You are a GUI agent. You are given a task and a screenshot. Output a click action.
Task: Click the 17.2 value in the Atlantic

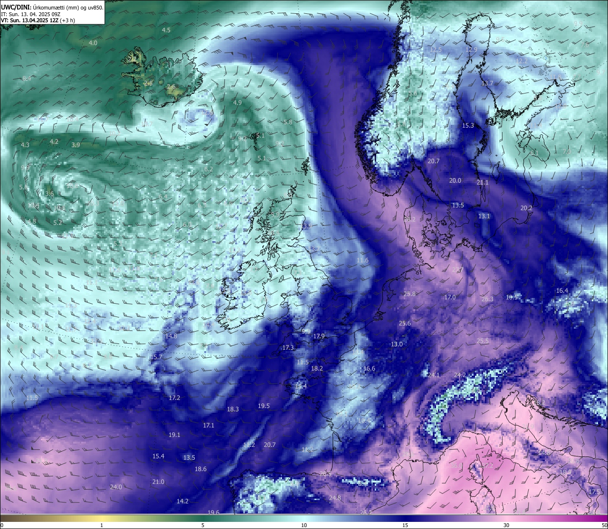point(174,398)
